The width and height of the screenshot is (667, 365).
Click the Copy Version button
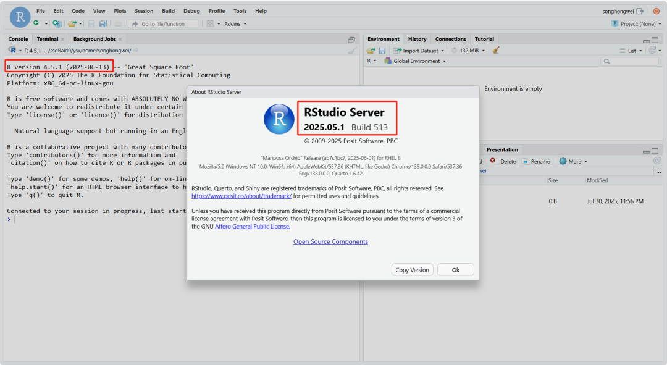coord(412,269)
